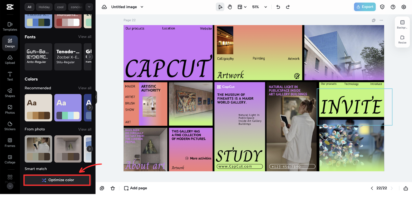The height and width of the screenshot is (197, 412).
Task: Apply palette from woman with tablet photo
Action: point(38,149)
